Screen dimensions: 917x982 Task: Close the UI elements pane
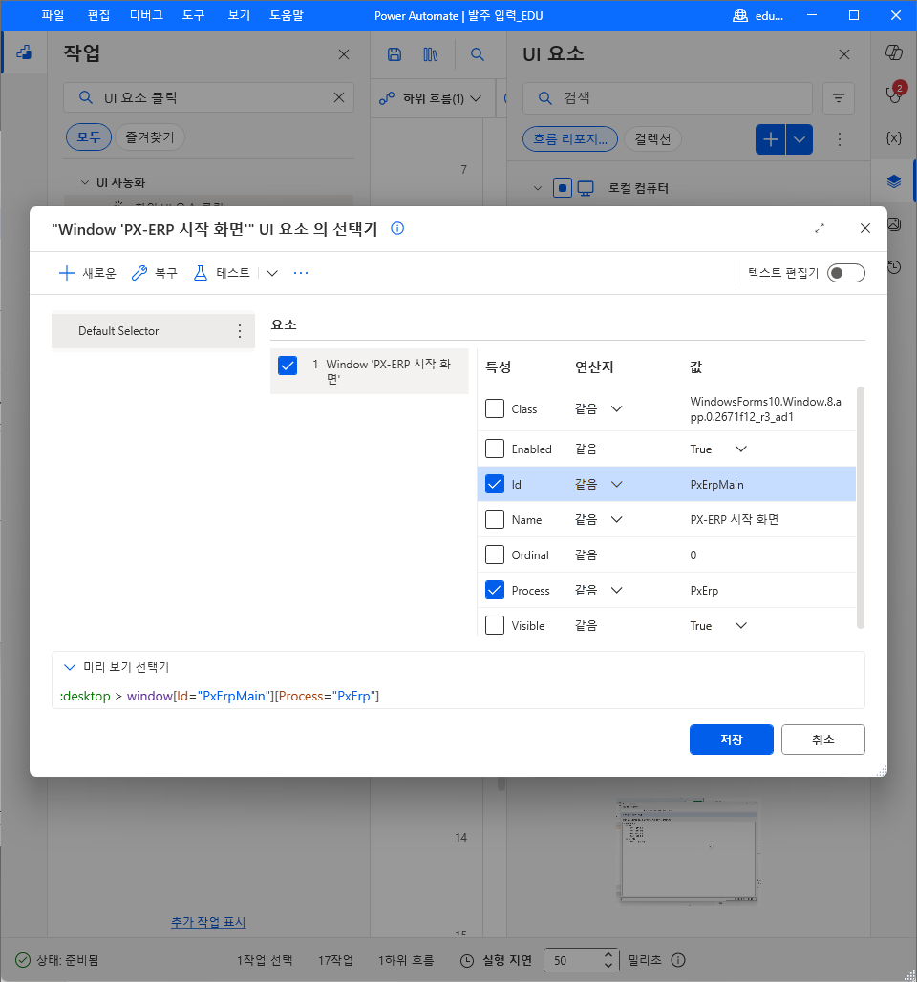(x=844, y=54)
